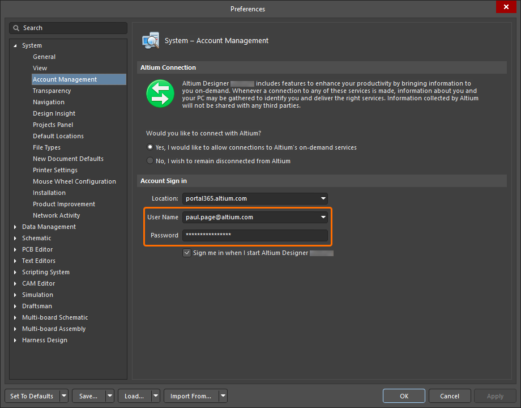521x408 pixels.
Task: Select the Harness Design tree item
Action: [x=45, y=340]
